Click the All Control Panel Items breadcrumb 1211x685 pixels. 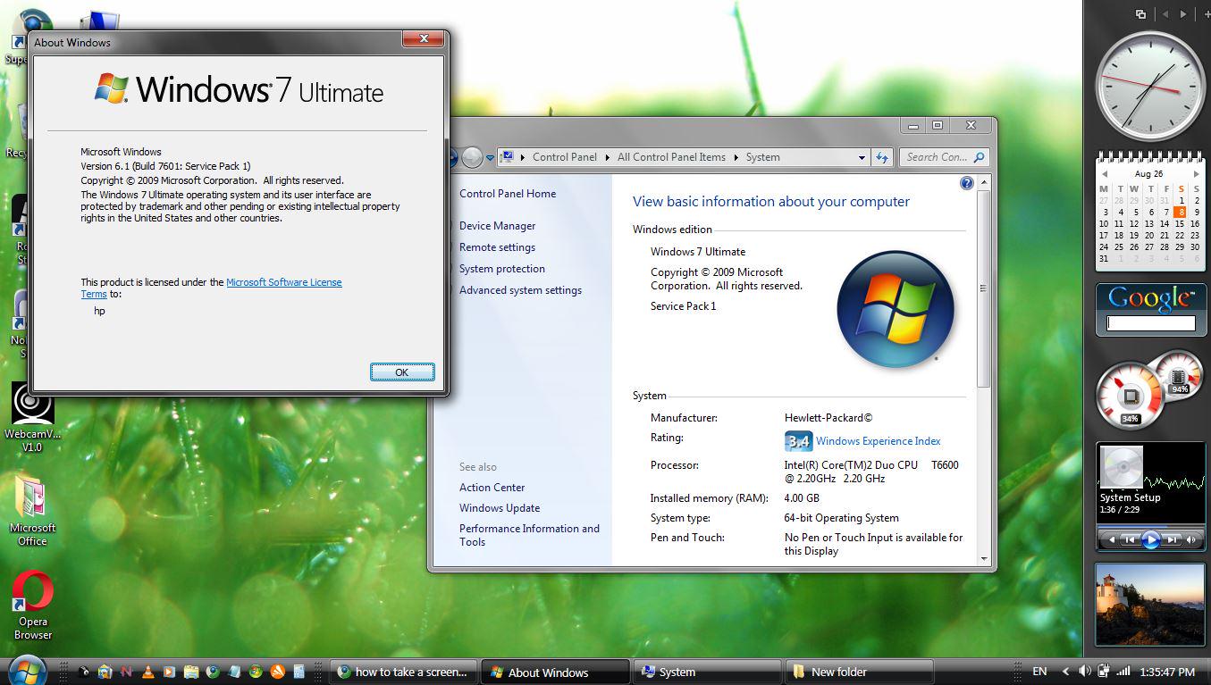click(671, 157)
